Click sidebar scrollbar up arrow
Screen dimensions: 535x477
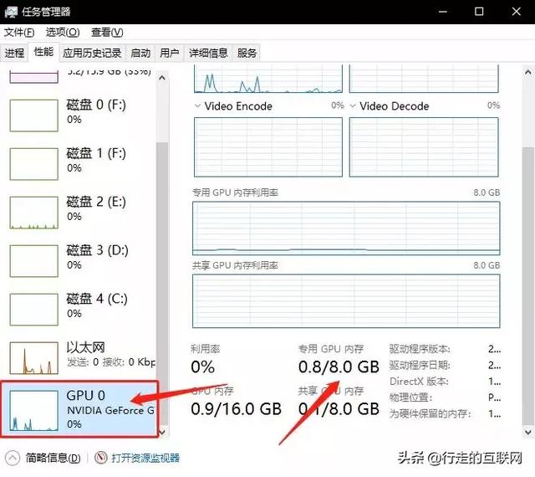[x=162, y=78]
